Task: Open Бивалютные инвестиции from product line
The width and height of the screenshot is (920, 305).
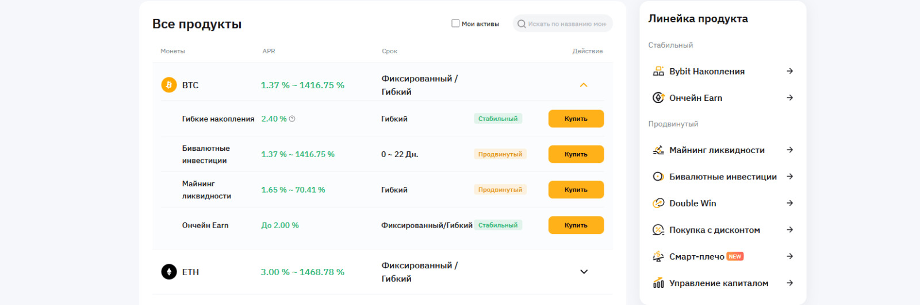Action: click(x=723, y=177)
